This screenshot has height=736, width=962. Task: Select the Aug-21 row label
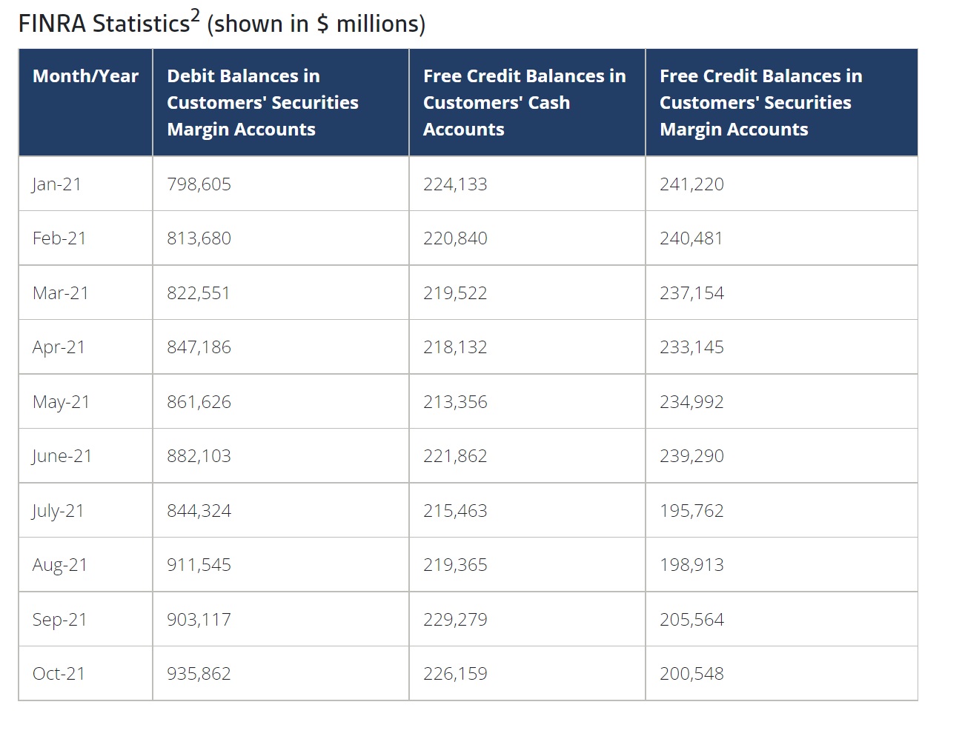(60, 565)
